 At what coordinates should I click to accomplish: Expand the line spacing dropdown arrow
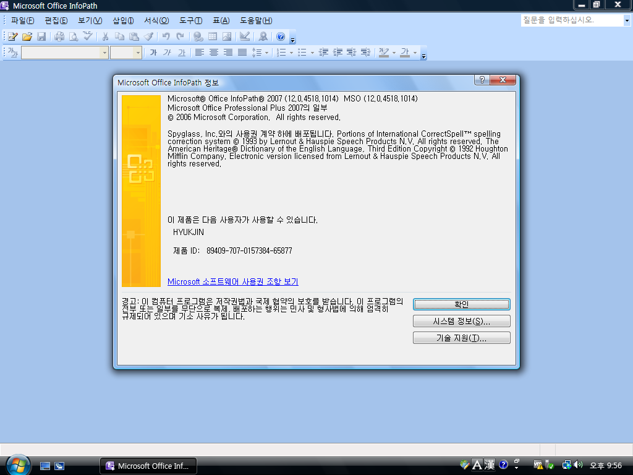(x=267, y=53)
